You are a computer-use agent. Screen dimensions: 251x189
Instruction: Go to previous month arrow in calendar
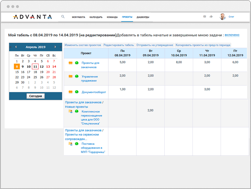click(16, 47)
